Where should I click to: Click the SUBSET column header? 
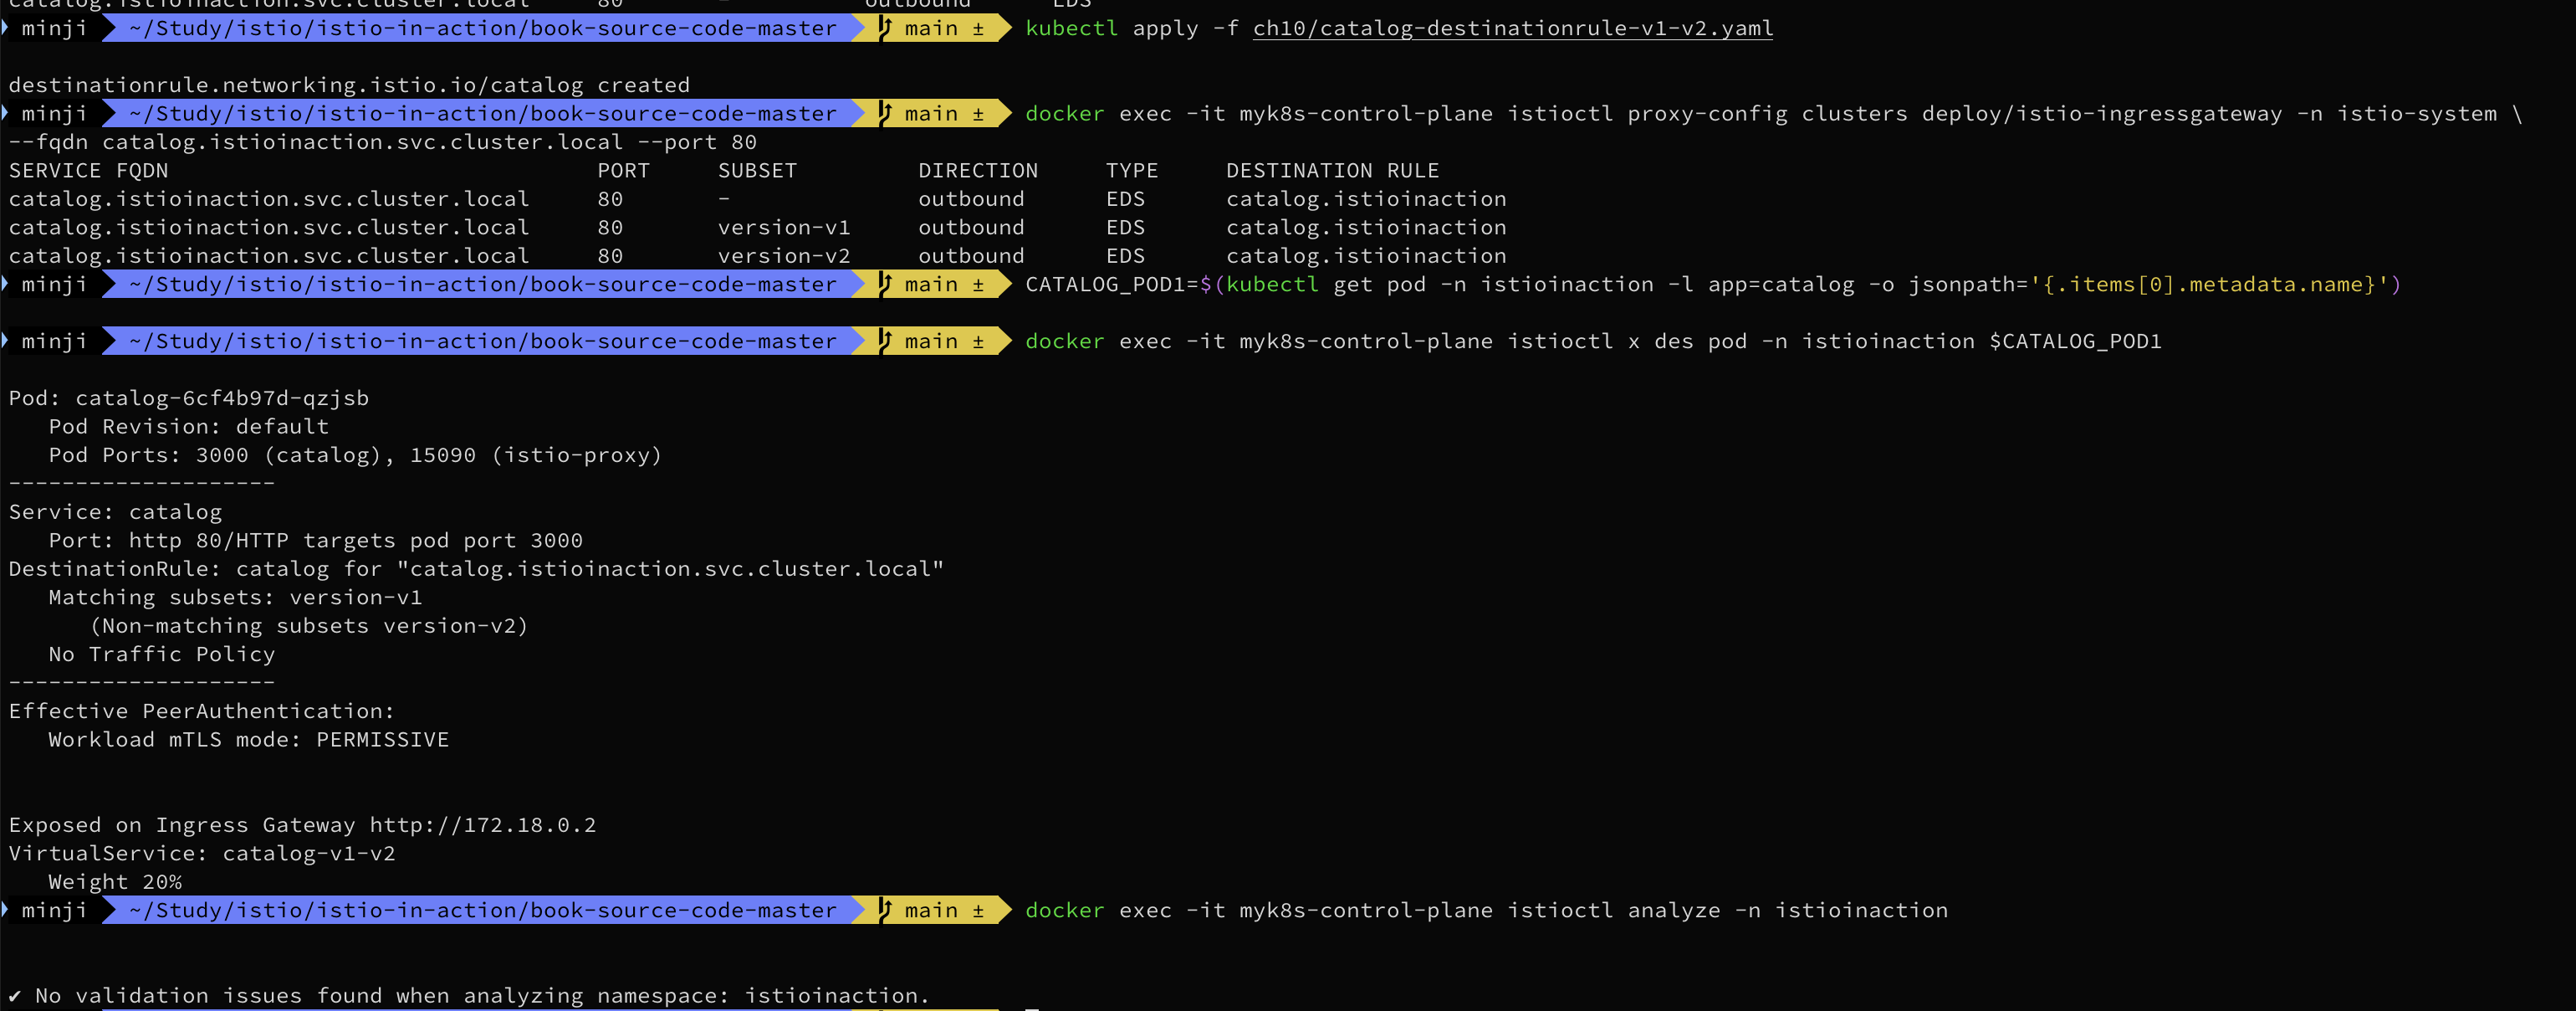tap(757, 170)
